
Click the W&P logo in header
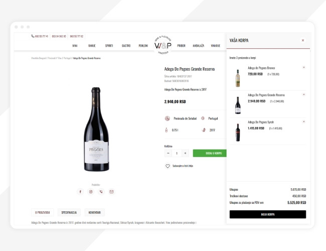[x=163, y=45]
